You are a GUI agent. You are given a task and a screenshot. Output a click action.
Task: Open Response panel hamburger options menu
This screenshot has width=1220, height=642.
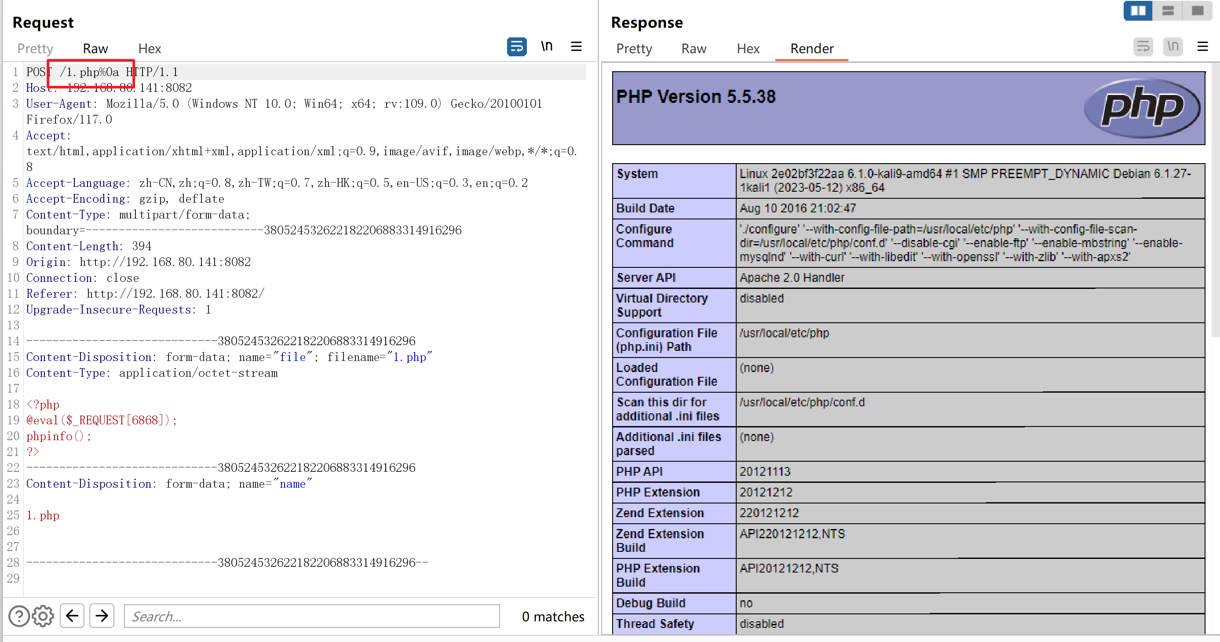1202,47
